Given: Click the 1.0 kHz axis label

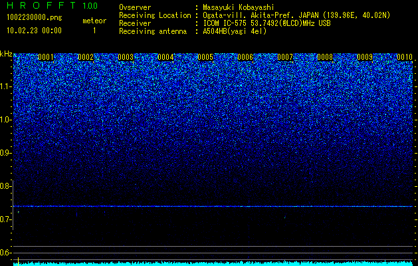Looking at the screenshot, I should click(5, 120).
